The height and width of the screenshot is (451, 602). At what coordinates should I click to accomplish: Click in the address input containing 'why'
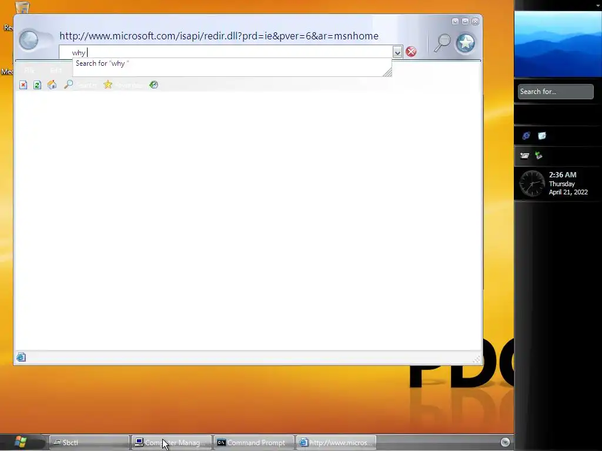[226, 52]
